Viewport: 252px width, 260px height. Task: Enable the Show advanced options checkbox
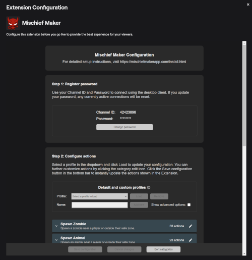pyautogui.click(x=189, y=204)
